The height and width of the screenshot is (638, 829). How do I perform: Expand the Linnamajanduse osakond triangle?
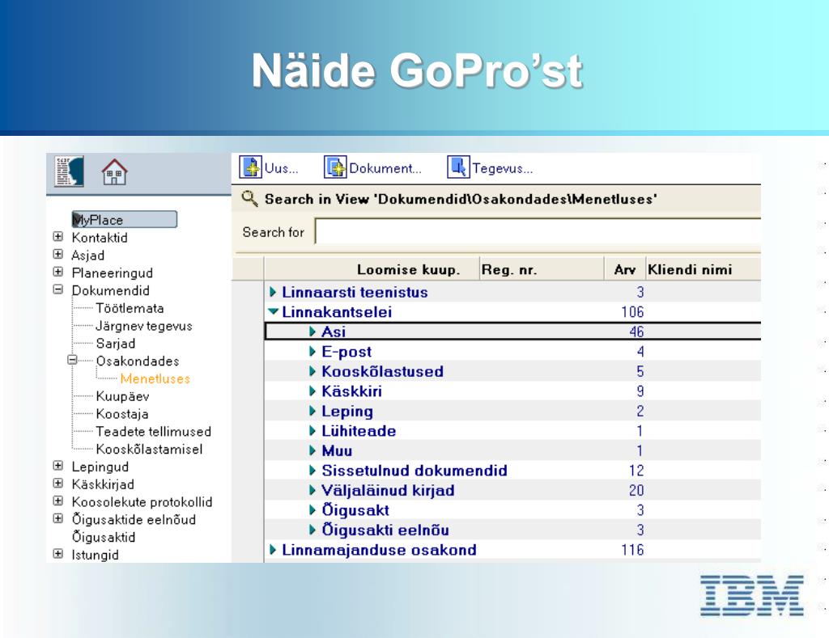(x=273, y=549)
